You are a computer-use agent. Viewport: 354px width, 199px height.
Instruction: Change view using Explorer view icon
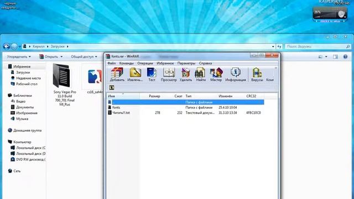pos(320,56)
